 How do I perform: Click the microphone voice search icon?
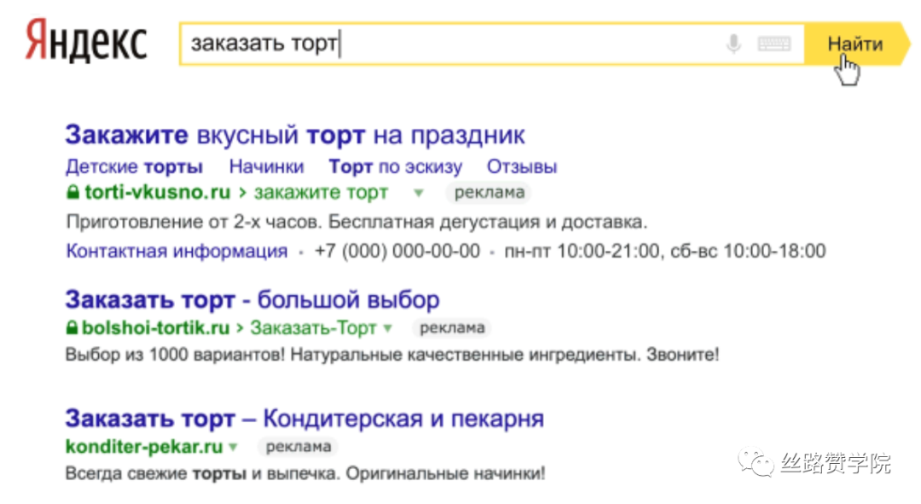(x=733, y=44)
